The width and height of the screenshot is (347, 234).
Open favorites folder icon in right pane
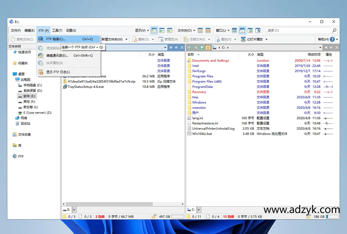208,47
